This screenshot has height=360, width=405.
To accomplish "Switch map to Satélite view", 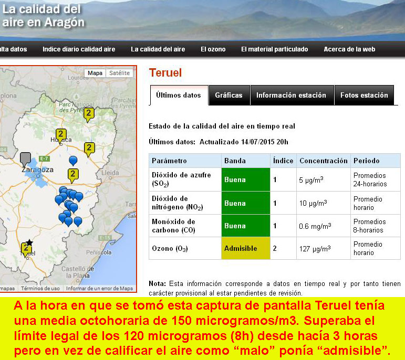I will point(119,73).
